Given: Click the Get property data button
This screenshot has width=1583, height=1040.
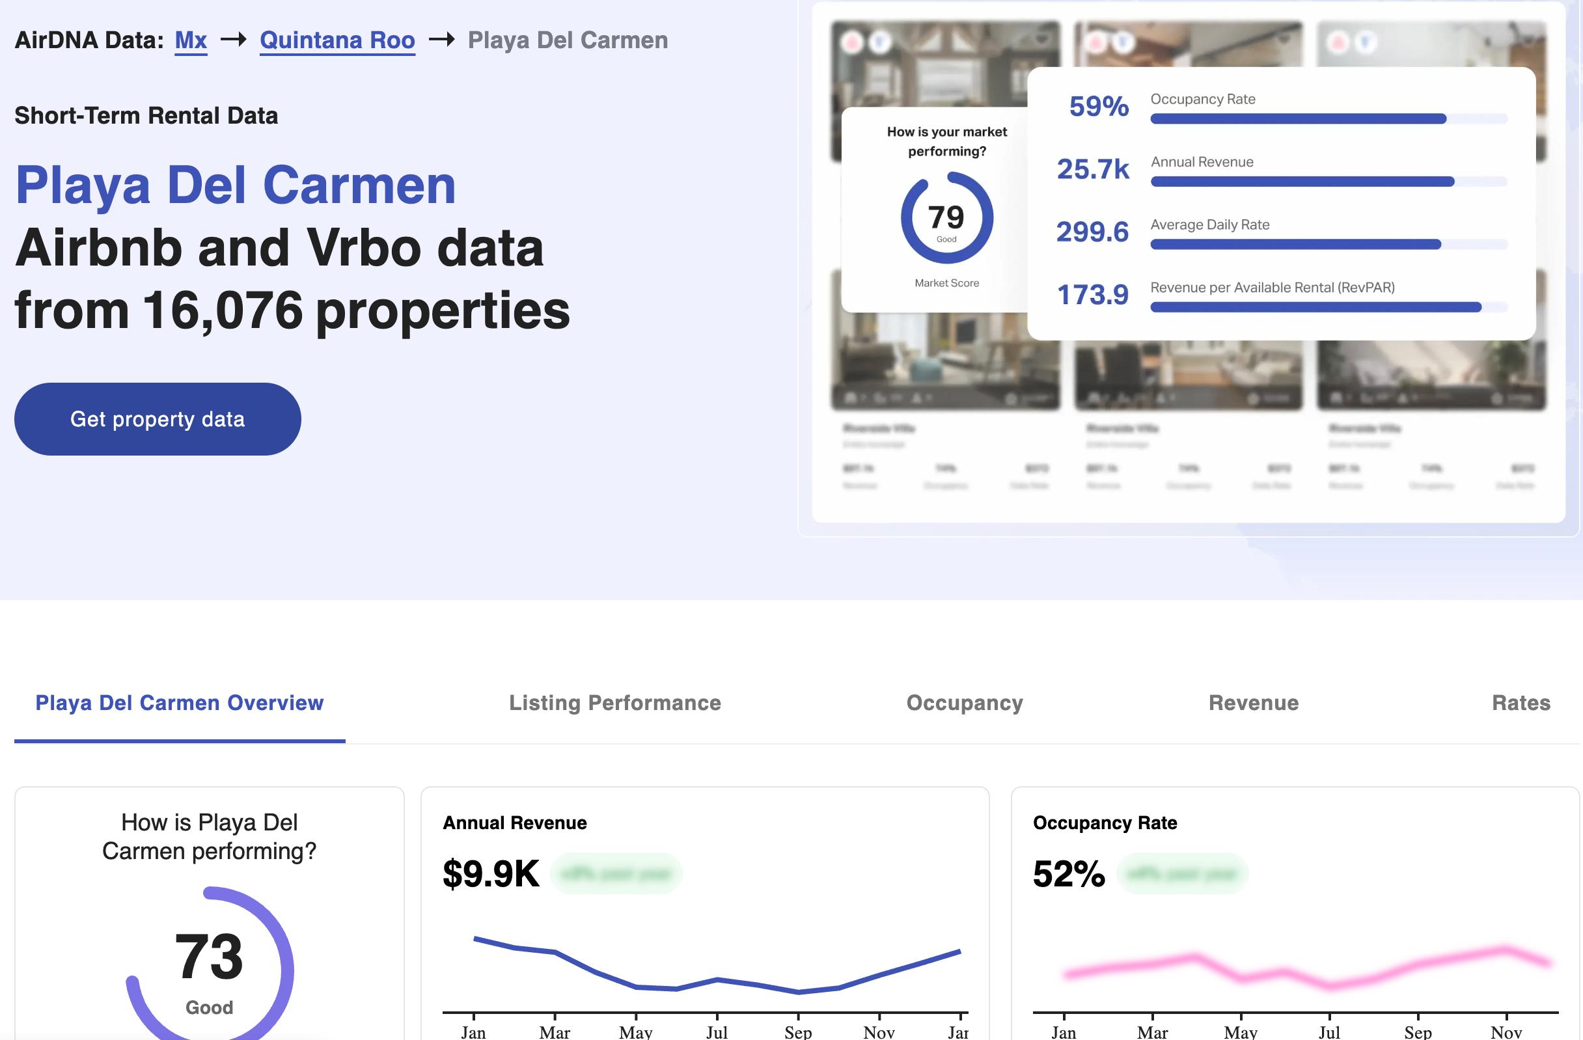Looking at the screenshot, I should point(158,419).
